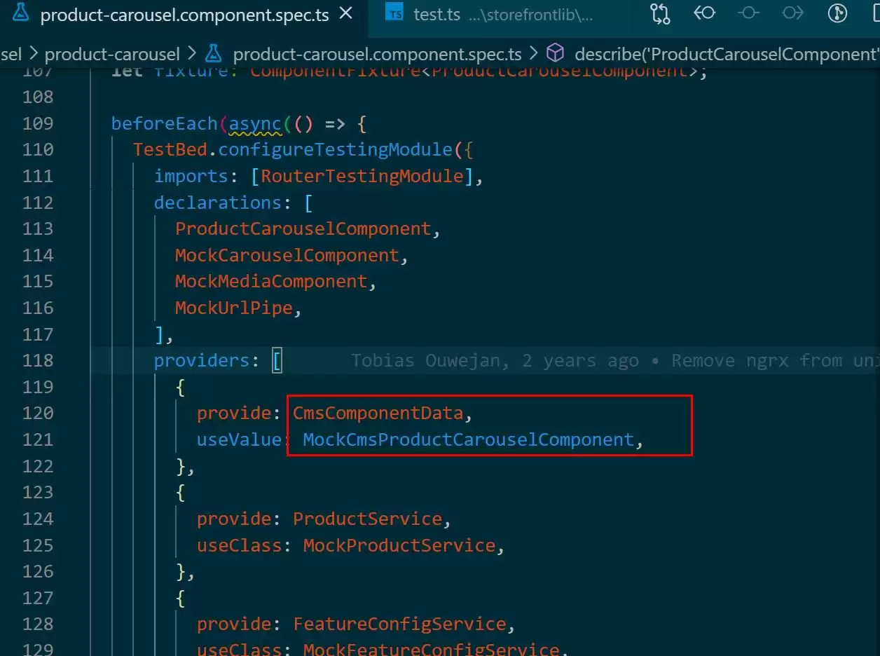Screen dimensions: 880x656
Task: Click the Open Changes with Next Revision arrow icon
Action: 793,13
